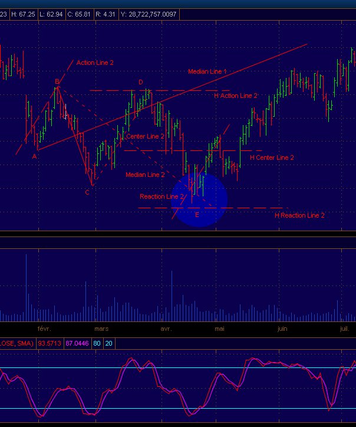This screenshot has height=427, width=356.
Task: Click the indicator value 87.0446
Action: (x=77, y=343)
